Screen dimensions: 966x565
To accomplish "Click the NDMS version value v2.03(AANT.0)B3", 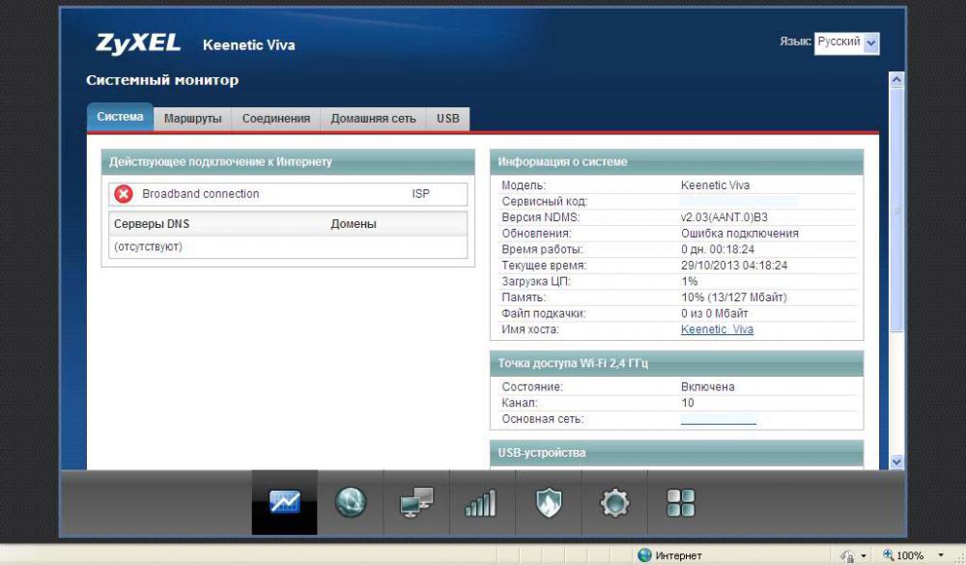I will (724, 217).
